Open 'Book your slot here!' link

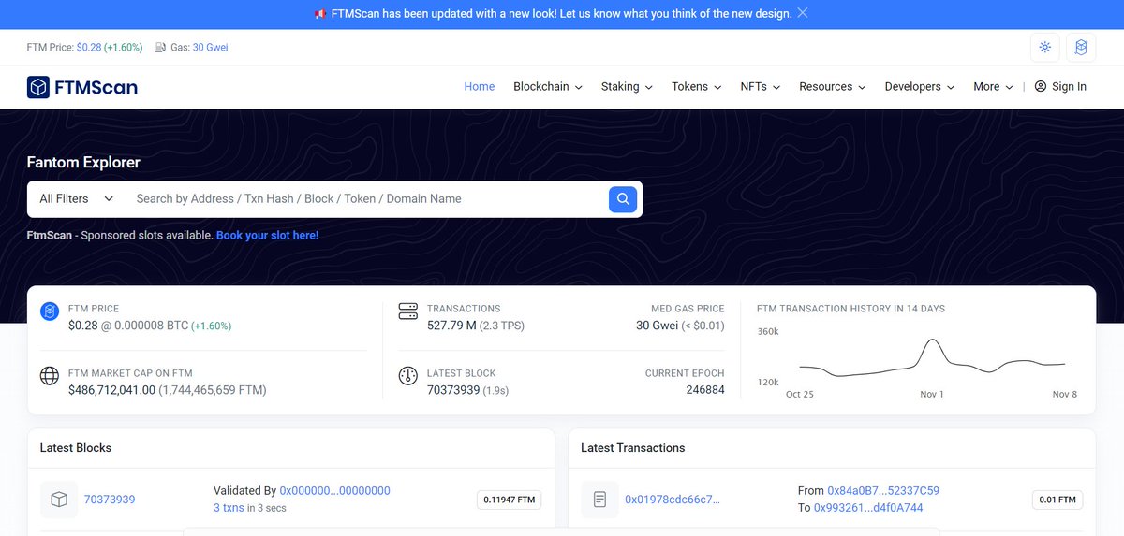pos(267,236)
